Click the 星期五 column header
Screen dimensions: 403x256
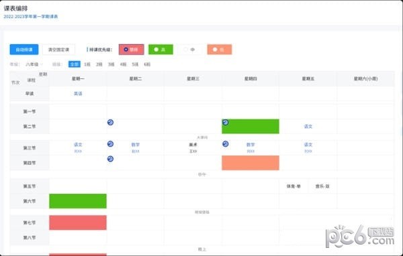(308, 79)
